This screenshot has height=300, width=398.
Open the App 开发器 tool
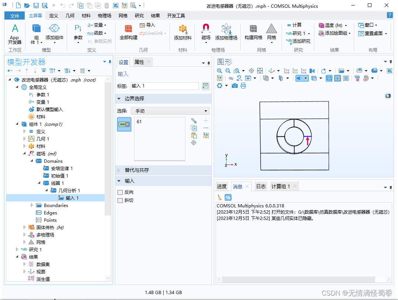[x=15, y=34]
